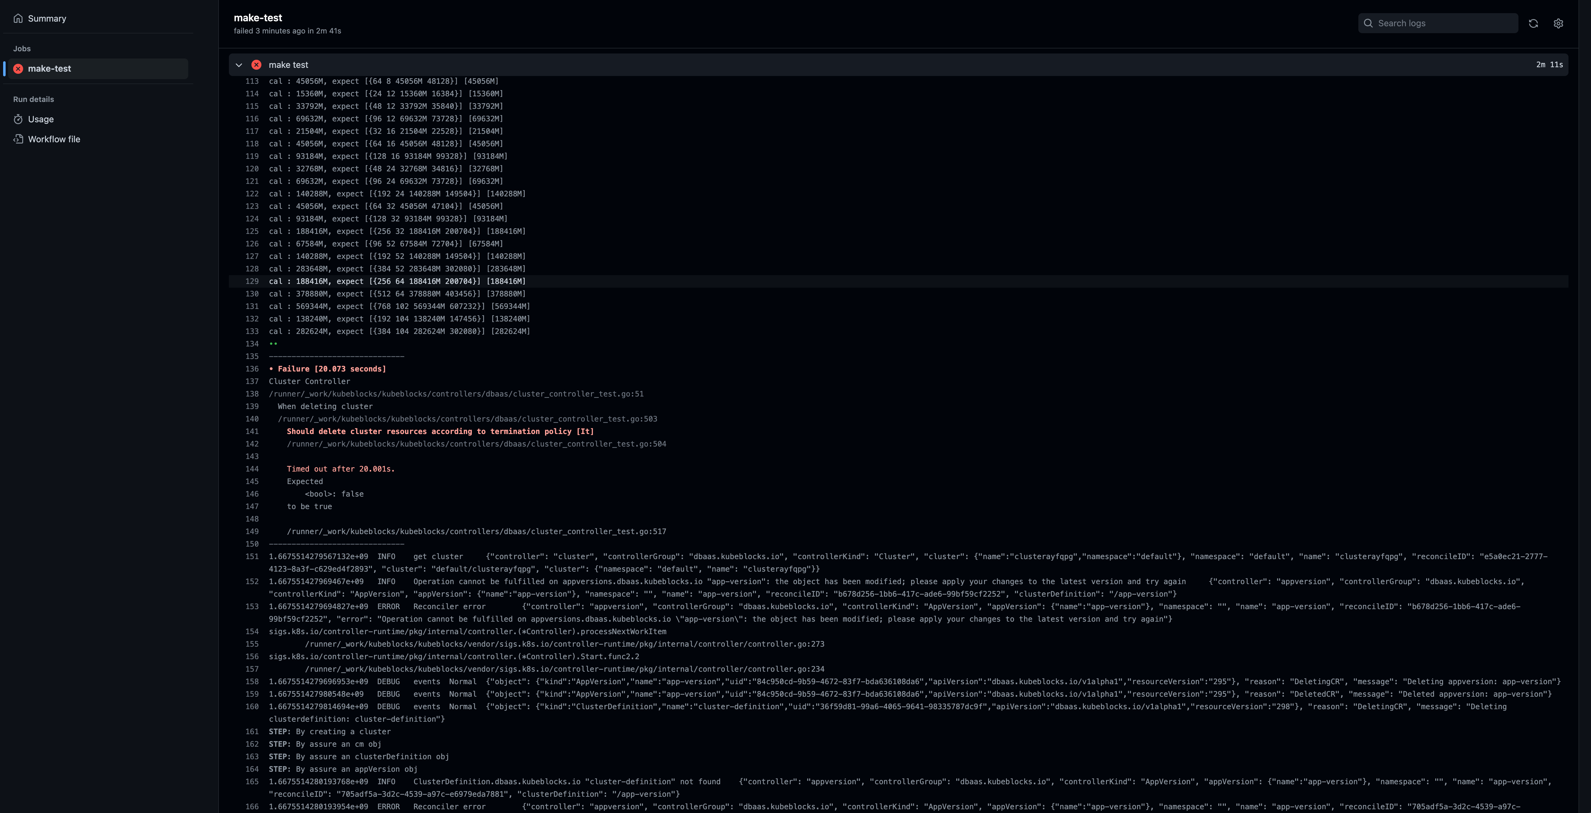Focus the Search logs field

(1438, 23)
